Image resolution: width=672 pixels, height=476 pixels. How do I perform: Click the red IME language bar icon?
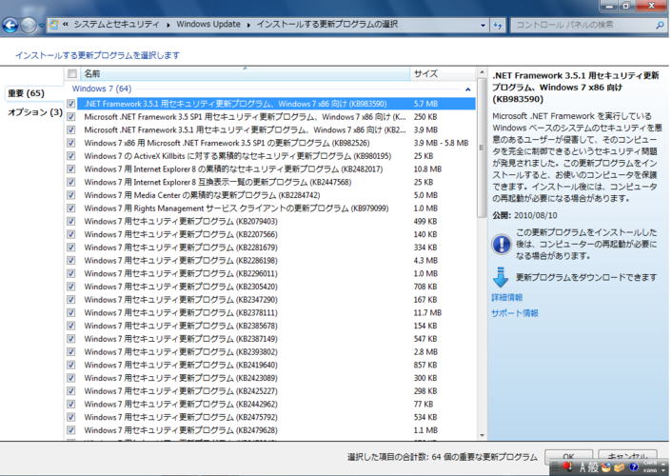click(x=567, y=466)
